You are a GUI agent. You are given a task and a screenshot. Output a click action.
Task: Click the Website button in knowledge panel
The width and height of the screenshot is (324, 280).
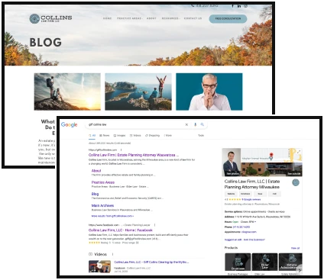(231, 194)
